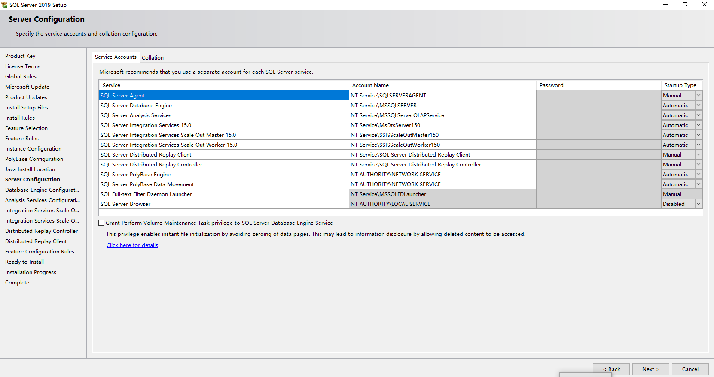This screenshot has width=714, height=377.
Task: Select SQL Server Analysis Services service cell
Action: [x=224, y=115]
